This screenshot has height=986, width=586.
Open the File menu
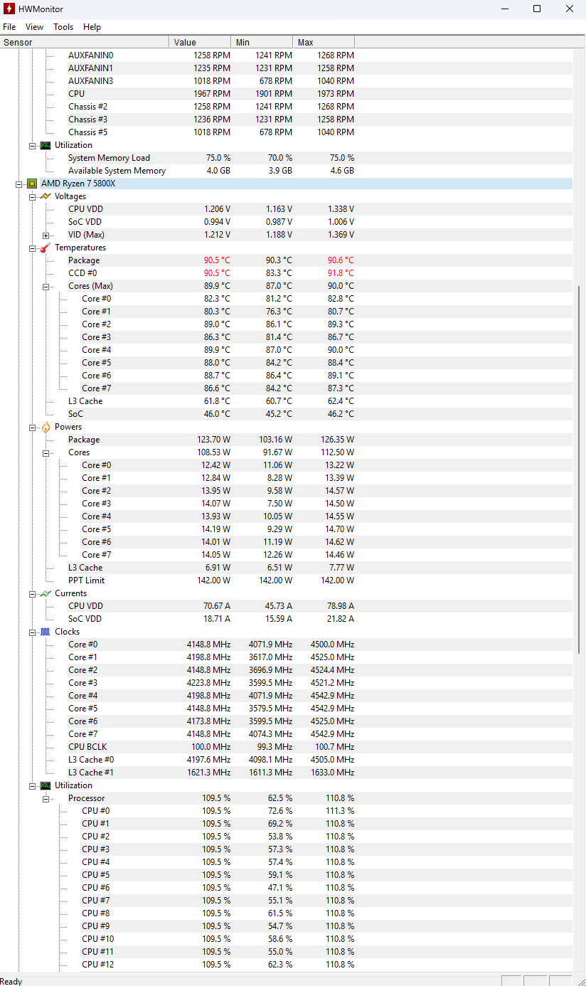[9, 27]
